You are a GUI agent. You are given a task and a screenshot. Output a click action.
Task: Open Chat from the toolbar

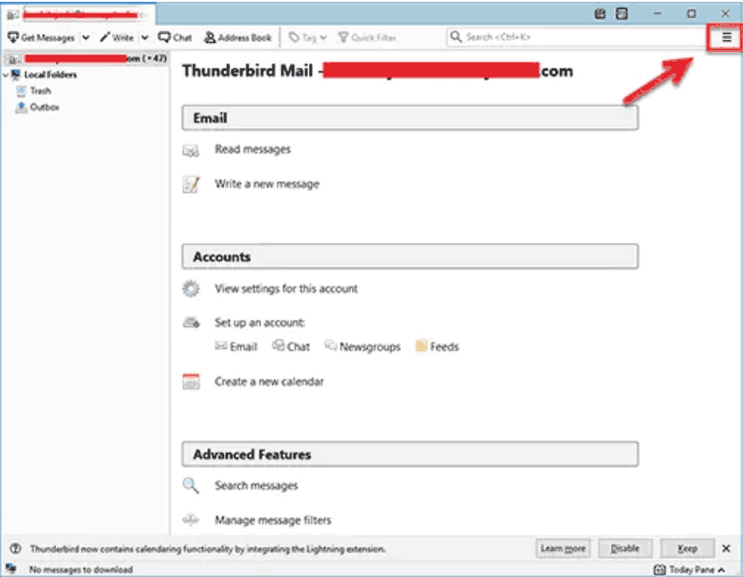(175, 38)
